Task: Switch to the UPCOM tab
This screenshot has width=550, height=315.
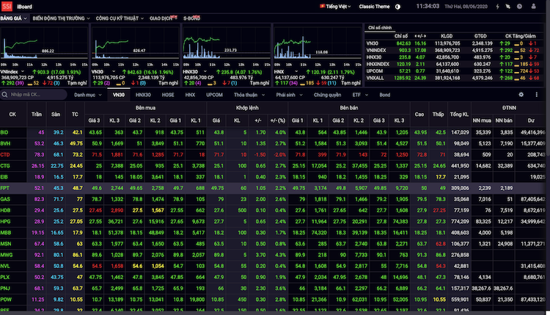Action: click(214, 95)
